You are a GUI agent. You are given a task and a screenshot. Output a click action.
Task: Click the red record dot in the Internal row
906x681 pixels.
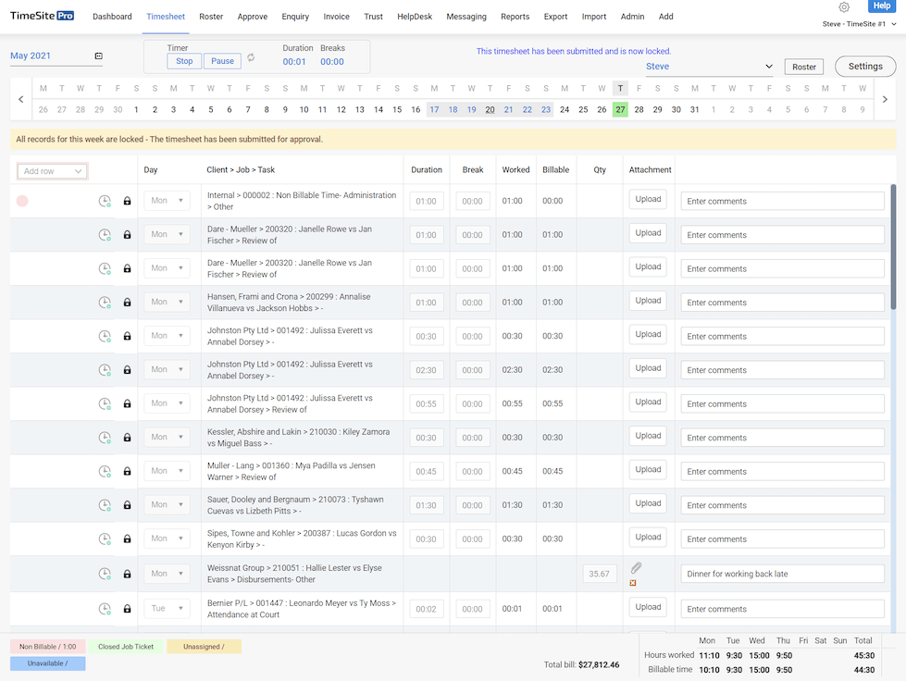point(22,201)
